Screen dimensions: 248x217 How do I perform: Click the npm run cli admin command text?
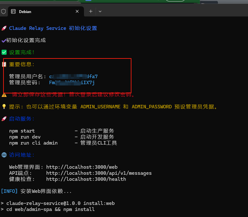pos(33,143)
